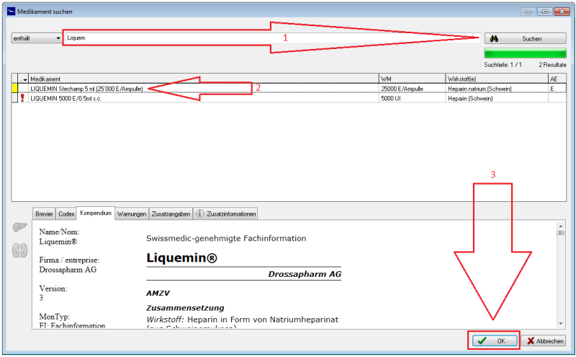Viewport: 576px width, 357px height.
Task: Open the 'enthält' search mode dropdown
Action: point(36,38)
